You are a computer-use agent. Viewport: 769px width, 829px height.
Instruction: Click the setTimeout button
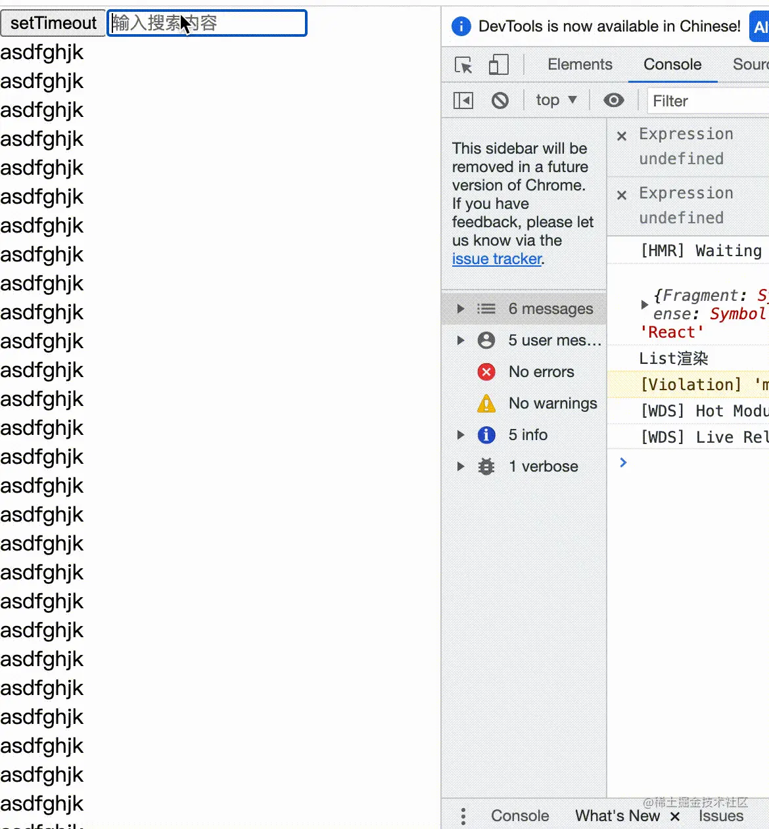point(53,23)
